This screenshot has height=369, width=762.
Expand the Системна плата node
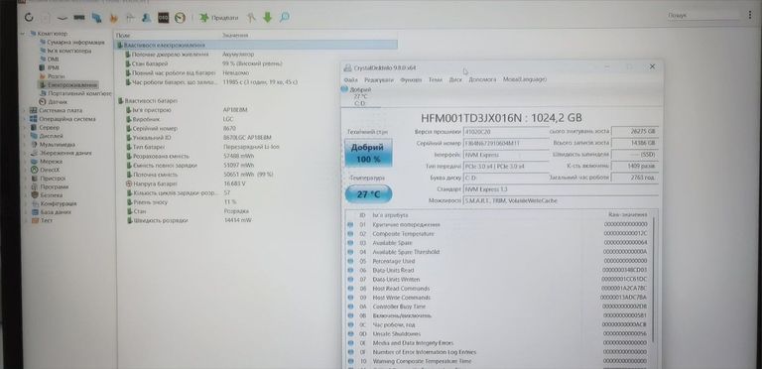(25, 110)
